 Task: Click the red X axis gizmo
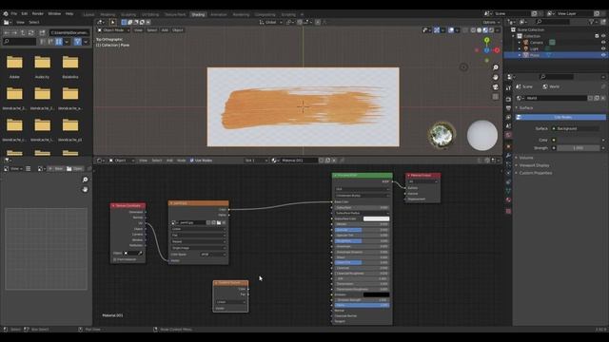[x=497, y=50]
